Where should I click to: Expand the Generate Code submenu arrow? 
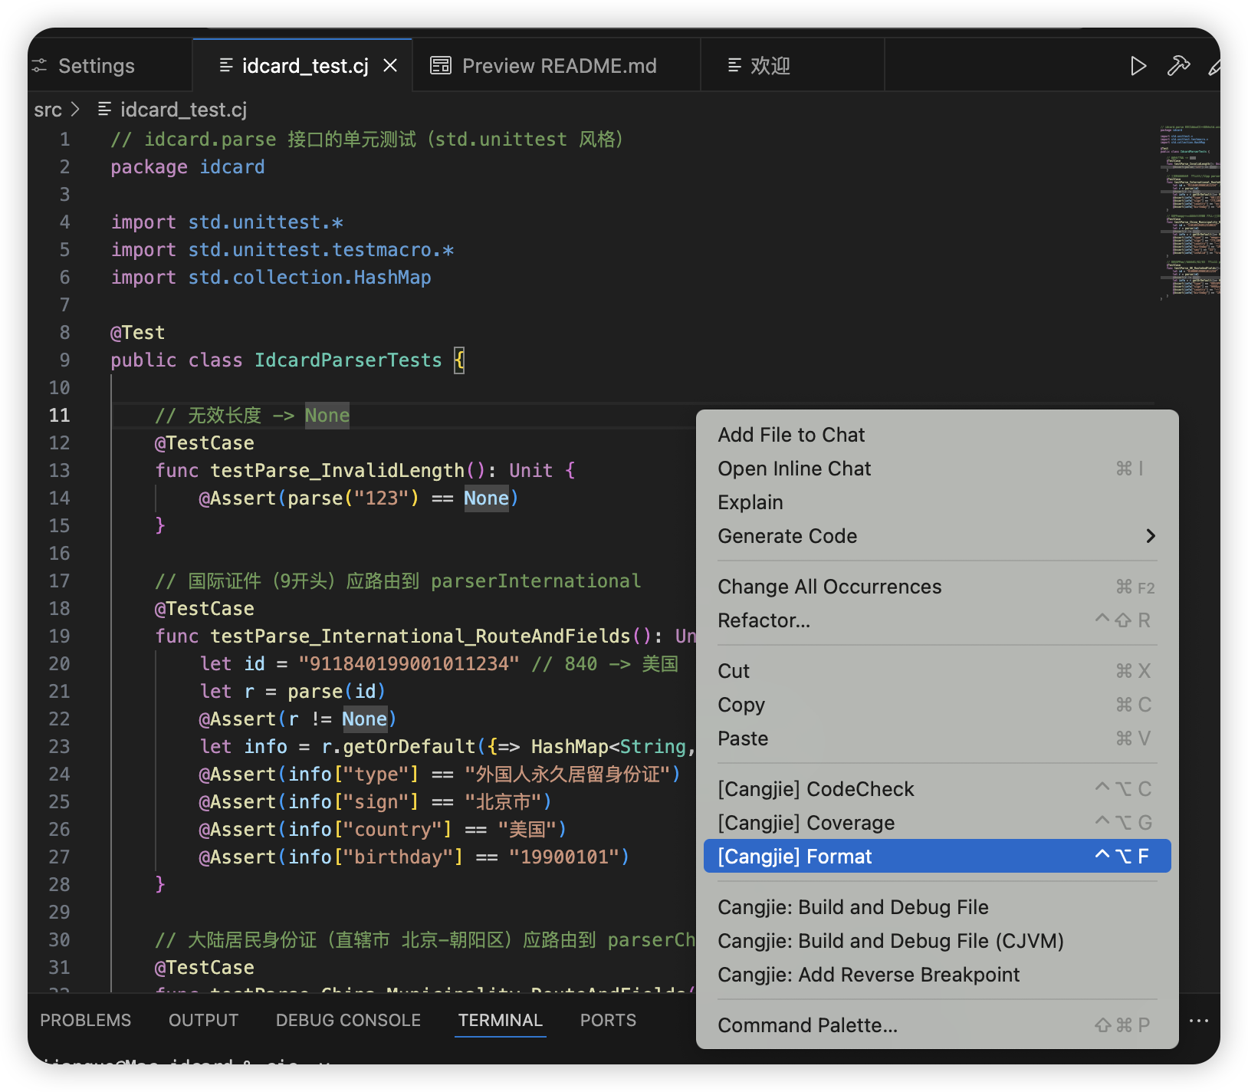pos(1150,536)
